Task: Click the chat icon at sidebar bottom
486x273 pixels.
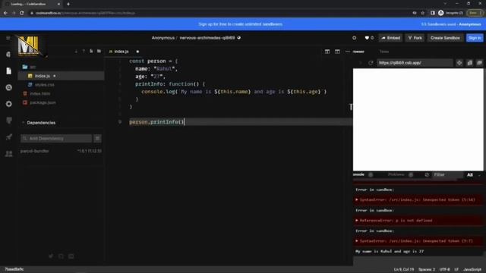Action: tap(71, 256)
